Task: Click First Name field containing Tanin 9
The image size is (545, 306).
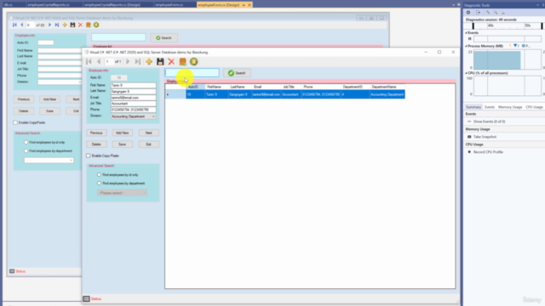Action: [133, 85]
